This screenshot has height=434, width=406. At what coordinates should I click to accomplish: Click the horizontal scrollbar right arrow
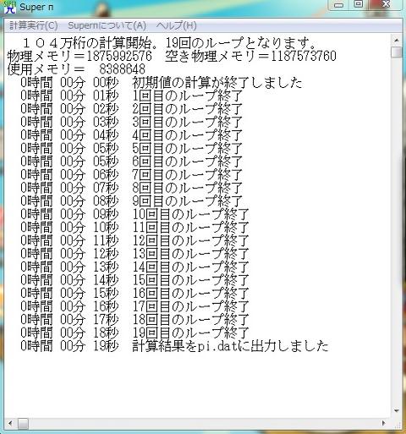point(383,423)
